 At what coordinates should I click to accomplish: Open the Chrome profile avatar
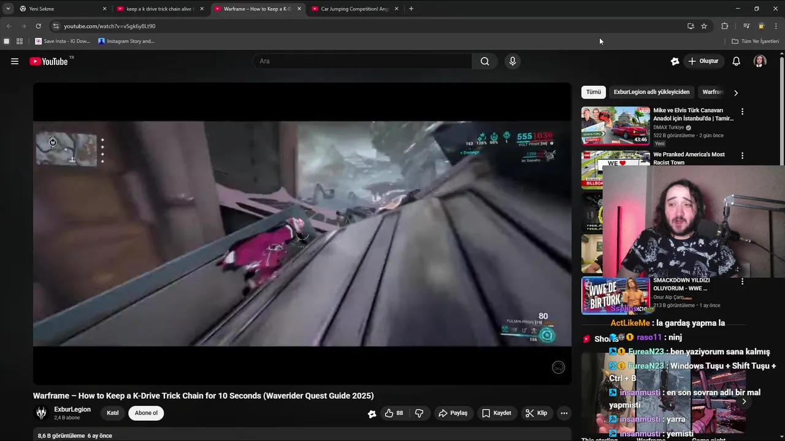[761, 26]
